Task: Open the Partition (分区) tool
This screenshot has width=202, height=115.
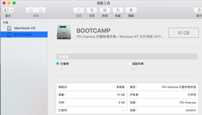Action: tap(92, 10)
